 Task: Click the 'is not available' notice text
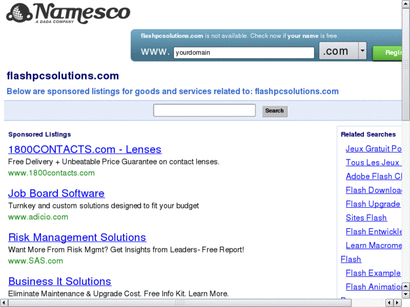coord(240,36)
